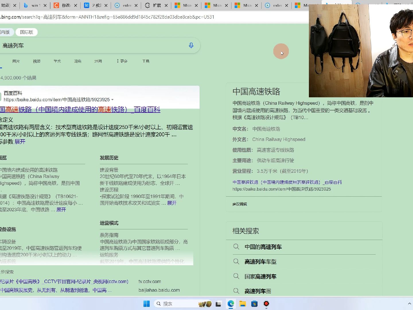Image resolution: width=413 pixels, height=310 pixels.
Task: Open File Explorer from the taskbar
Action: [242, 304]
